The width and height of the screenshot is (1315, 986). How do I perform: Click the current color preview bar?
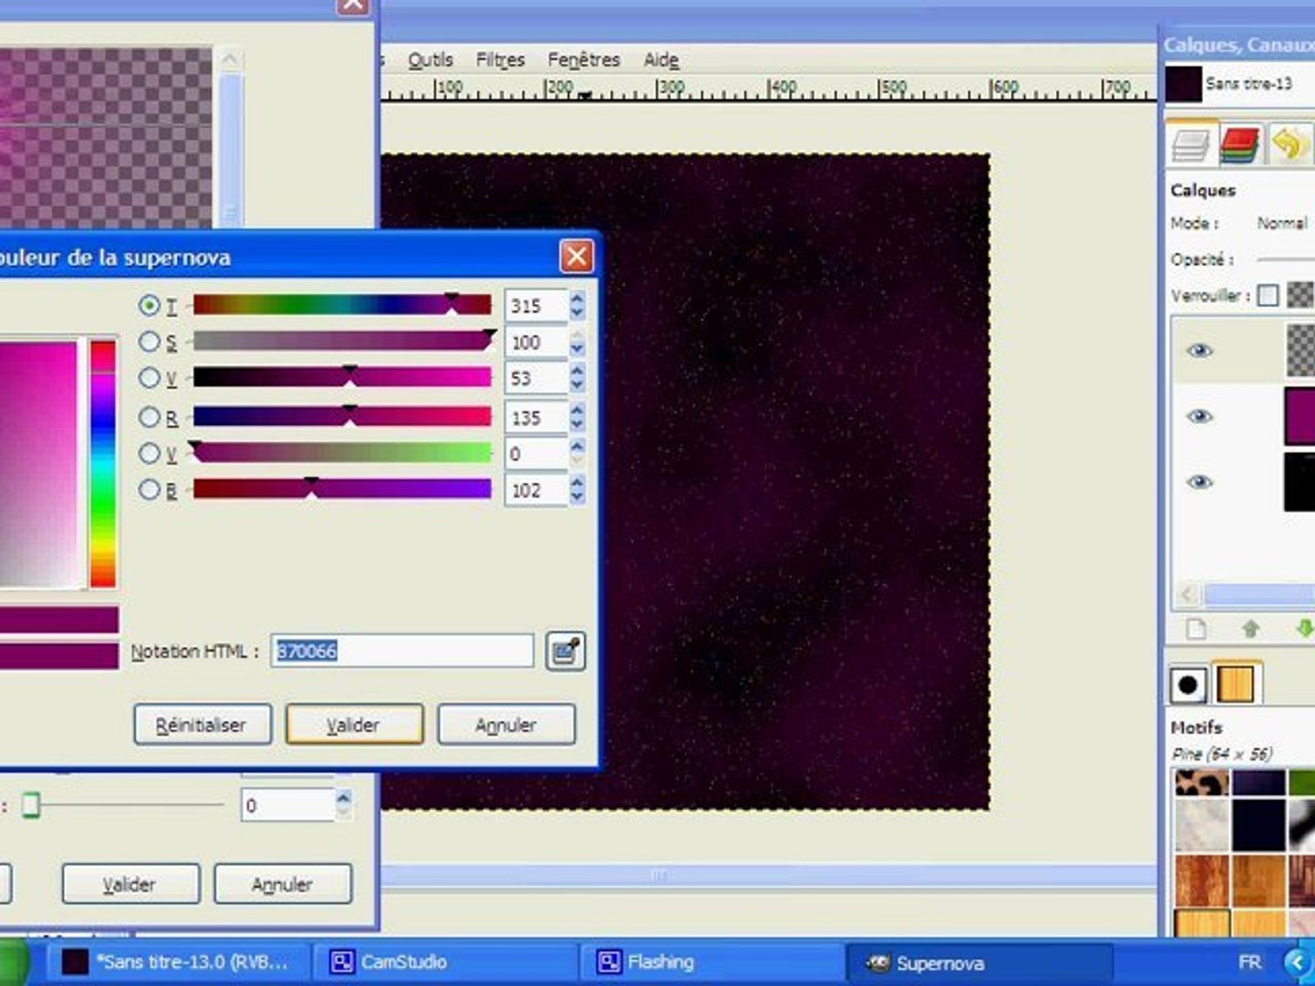point(59,621)
